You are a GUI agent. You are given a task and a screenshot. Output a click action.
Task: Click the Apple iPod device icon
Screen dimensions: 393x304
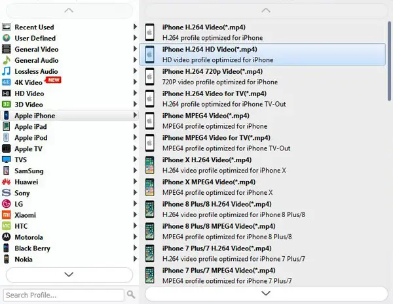(x=7, y=137)
